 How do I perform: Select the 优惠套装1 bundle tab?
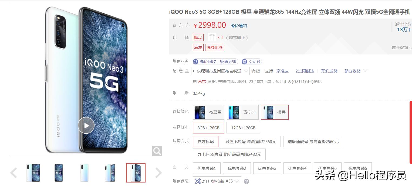point(207,168)
